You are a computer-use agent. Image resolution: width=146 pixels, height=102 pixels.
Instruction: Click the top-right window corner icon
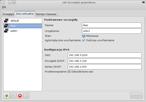(x=144, y=2)
